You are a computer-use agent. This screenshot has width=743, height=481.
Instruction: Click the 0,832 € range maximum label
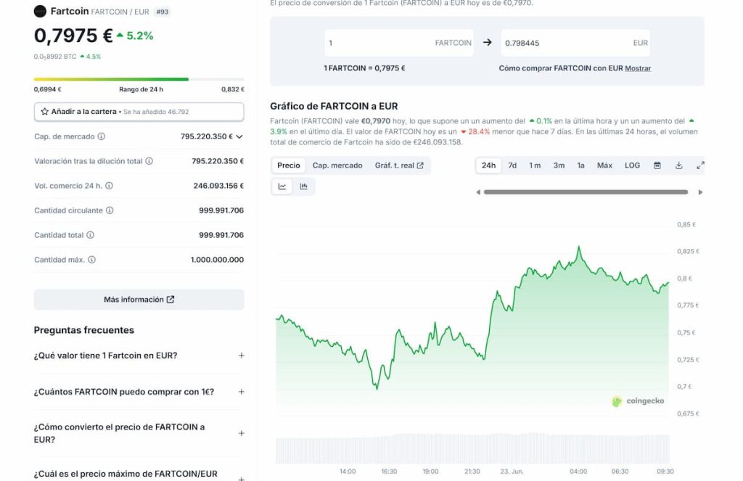[x=233, y=89]
